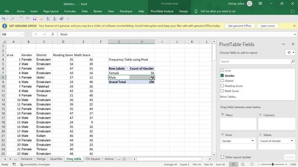Confirm formula entry checkmark icon
Screen dimensions: 298x167
44,34
